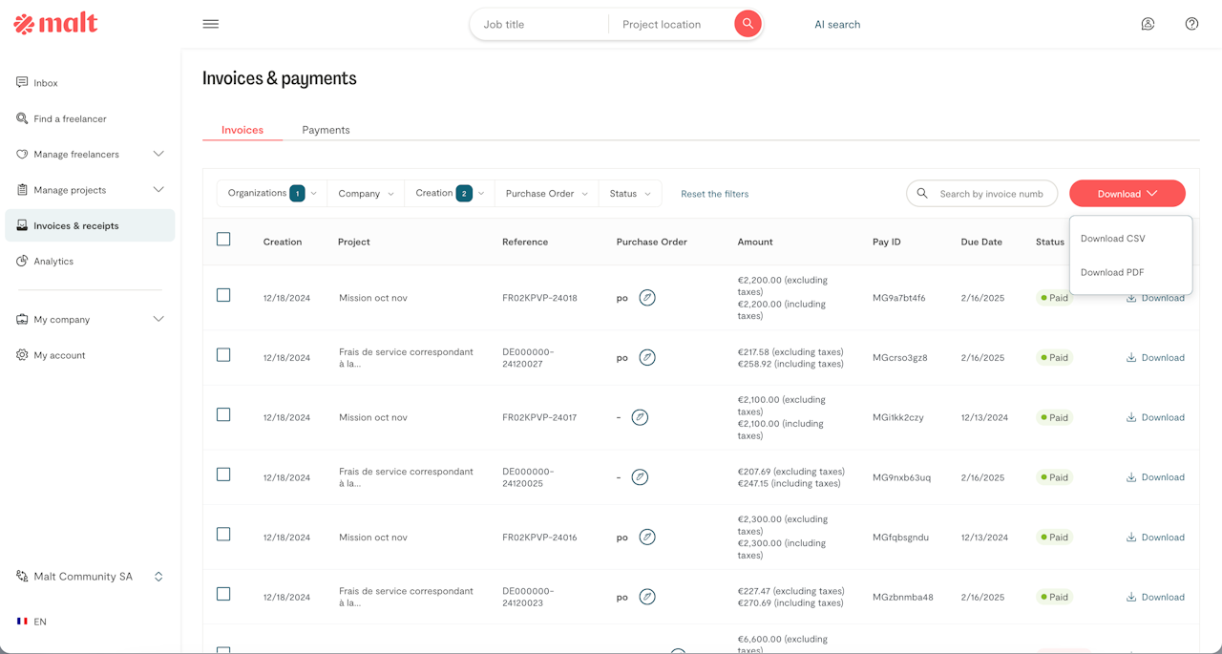1222x654 pixels.
Task: Click the help question mark icon
Action: point(1191,24)
